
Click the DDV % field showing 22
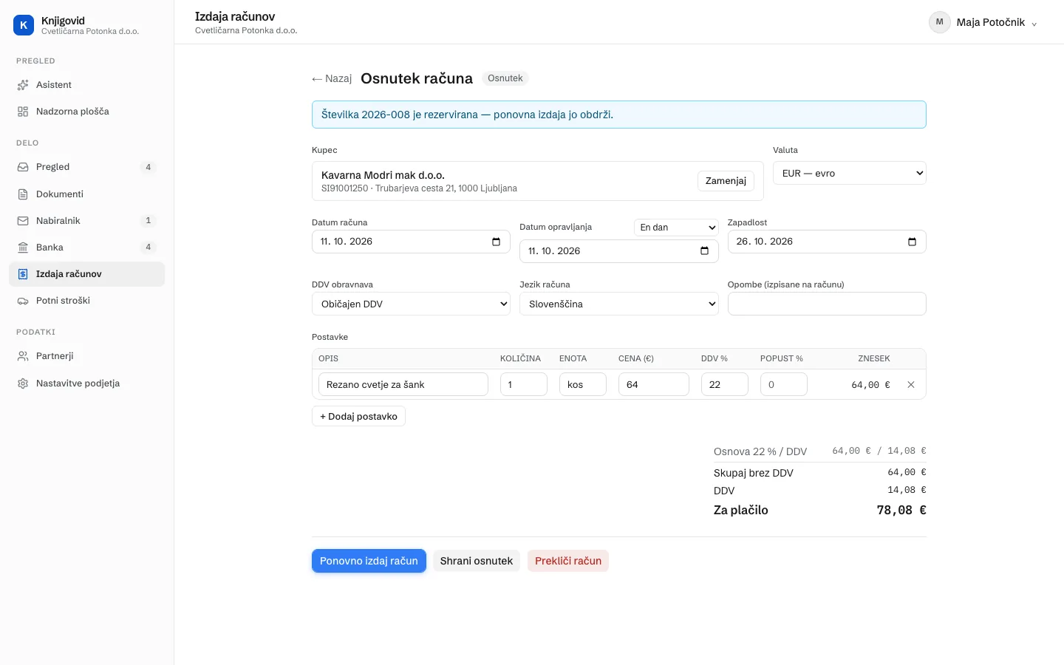tap(725, 384)
